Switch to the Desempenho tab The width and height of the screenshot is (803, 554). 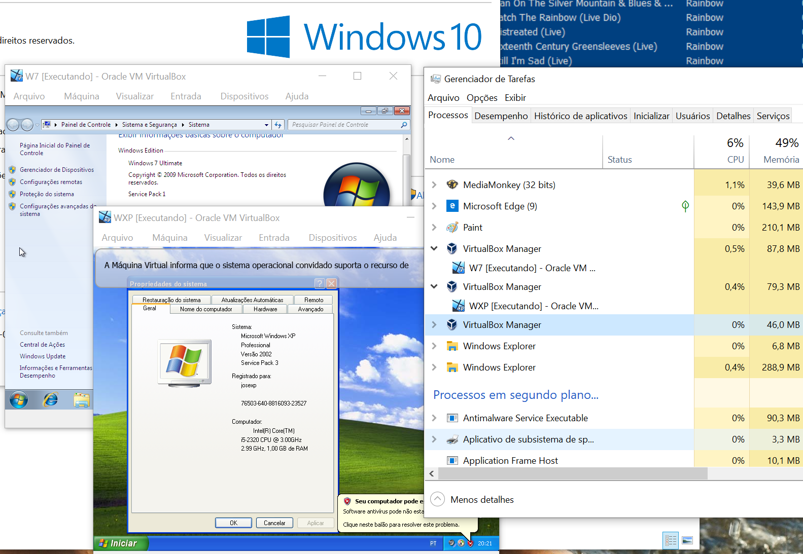(x=501, y=116)
